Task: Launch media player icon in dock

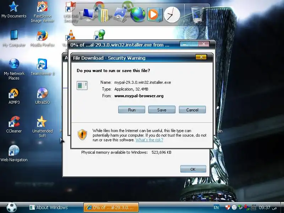Action: tap(154, 15)
